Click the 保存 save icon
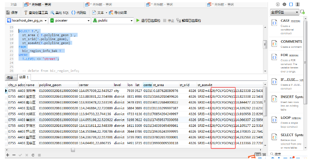 [x=8, y=12]
